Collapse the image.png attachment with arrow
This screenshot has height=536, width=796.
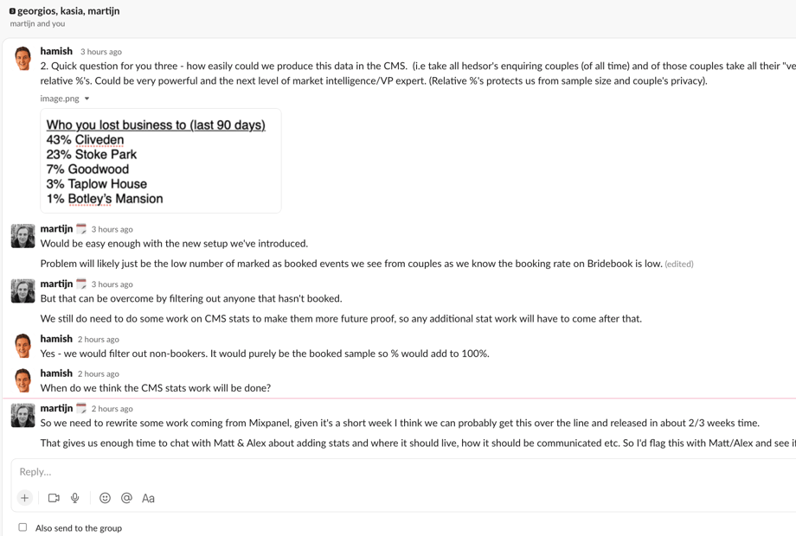(87, 99)
